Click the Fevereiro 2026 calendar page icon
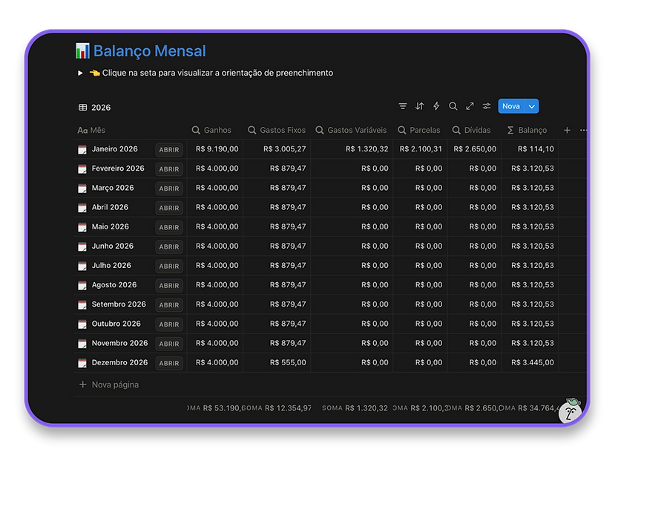This screenshot has height=513, width=664. coord(82,169)
